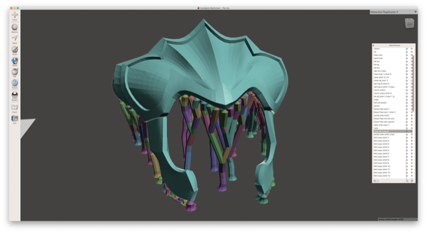Click the icon beside the eye in 'Belt (copy) (shell 5)' row
Screen dimensions: 427x233
coord(407,150)
